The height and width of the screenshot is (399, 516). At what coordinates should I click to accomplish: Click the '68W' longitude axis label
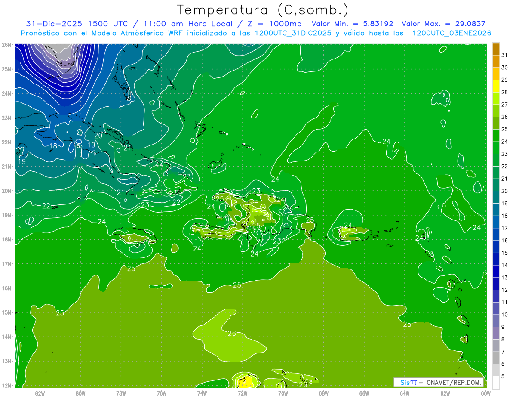[x=323, y=393]
